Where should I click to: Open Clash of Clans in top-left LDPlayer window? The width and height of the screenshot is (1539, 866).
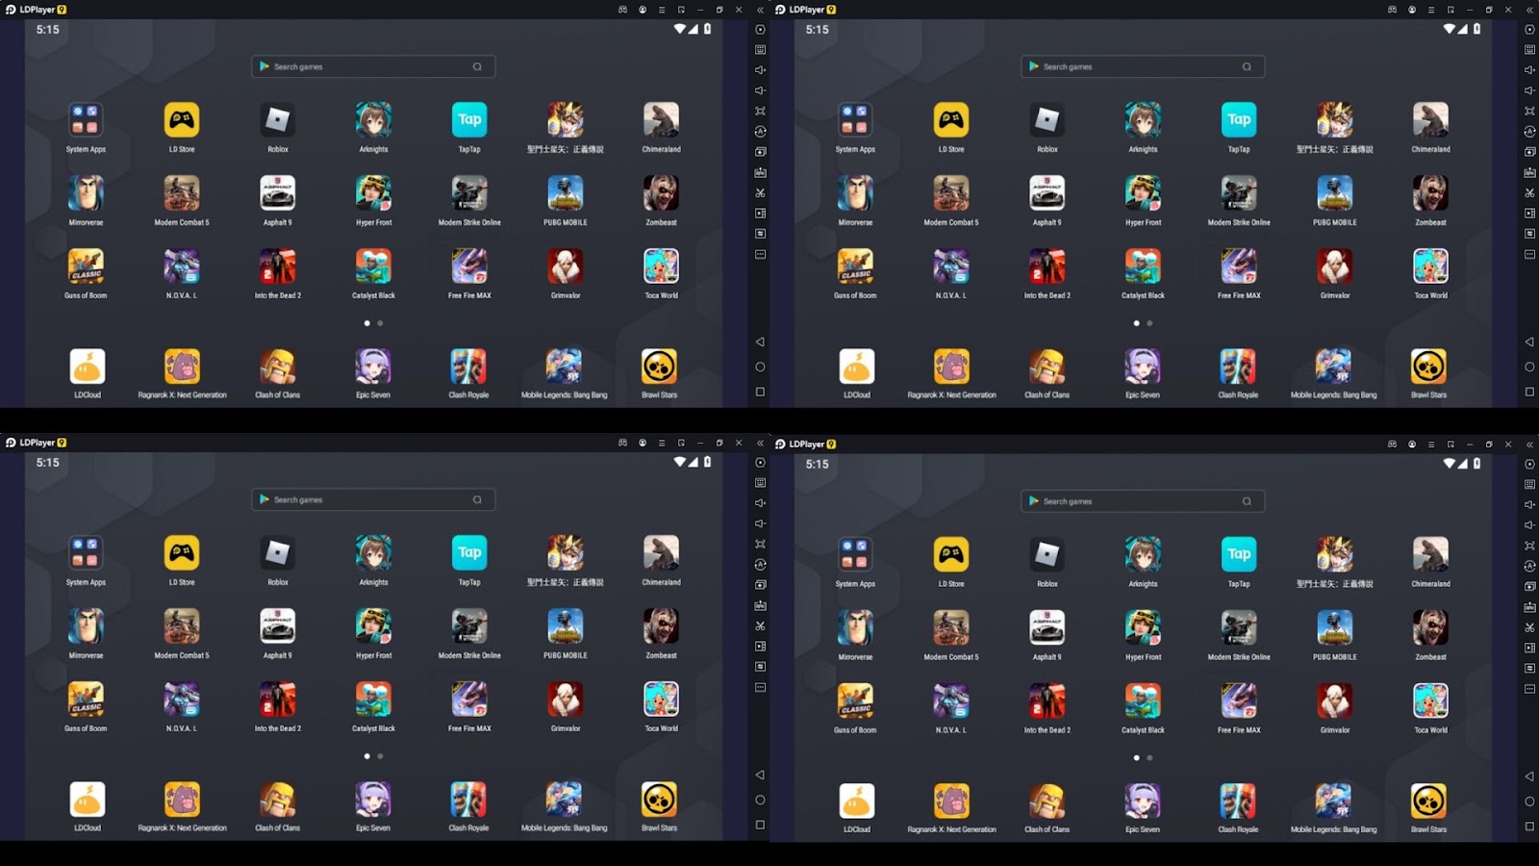(x=278, y=366)
